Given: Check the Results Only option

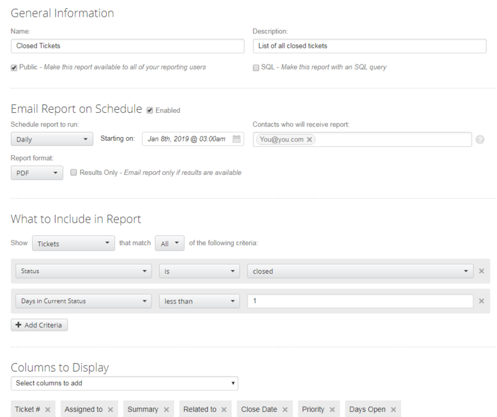Looking at the screenshot, I should 73,173.
